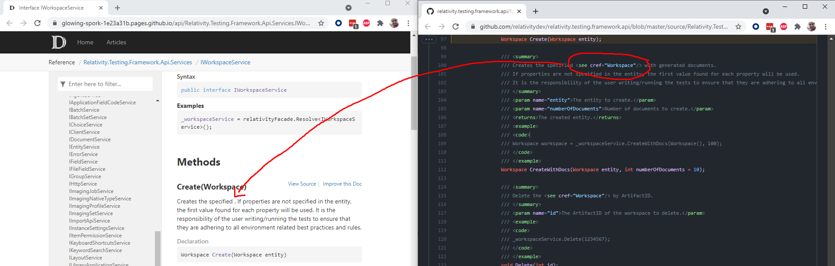Open Chrome's three-dot menu in GitHub window
The image size is (835, 266).
coord(825,27)
